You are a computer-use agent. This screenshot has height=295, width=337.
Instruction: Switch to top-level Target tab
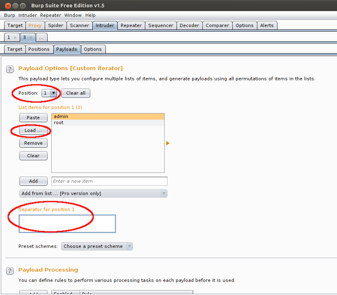[x=15, y=25]
